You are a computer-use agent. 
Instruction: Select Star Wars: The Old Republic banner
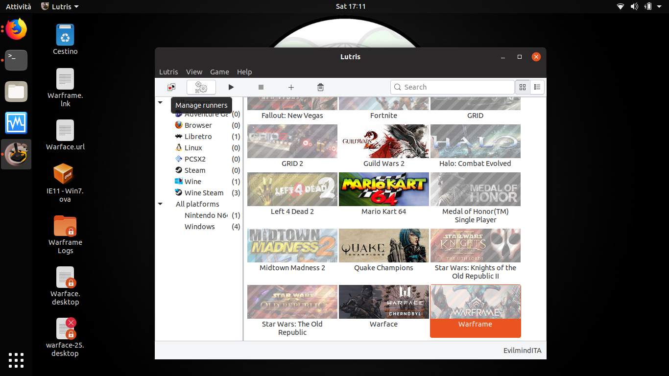point(292,302)
